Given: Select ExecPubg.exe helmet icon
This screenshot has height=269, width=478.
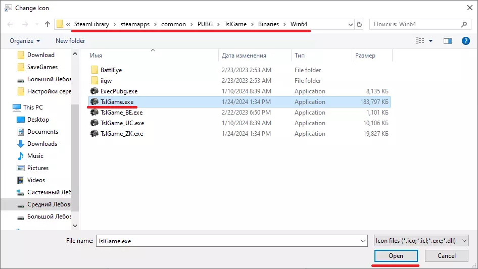Looking at the screenshot, I should point(94,91).
